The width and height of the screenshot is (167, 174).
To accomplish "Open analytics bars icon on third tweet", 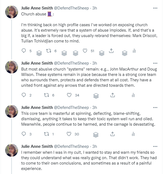I will pyautogui.click(x=133, y=134).
